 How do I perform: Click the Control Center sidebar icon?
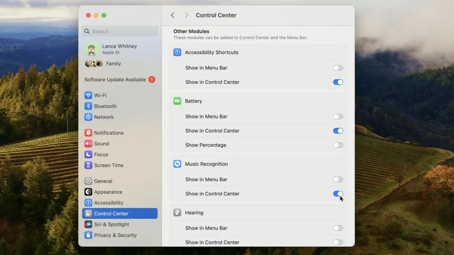[88, 213]
